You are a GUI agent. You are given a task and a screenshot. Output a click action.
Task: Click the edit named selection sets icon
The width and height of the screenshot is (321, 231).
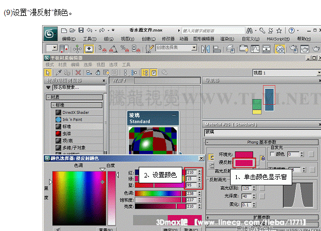[149, 49]
